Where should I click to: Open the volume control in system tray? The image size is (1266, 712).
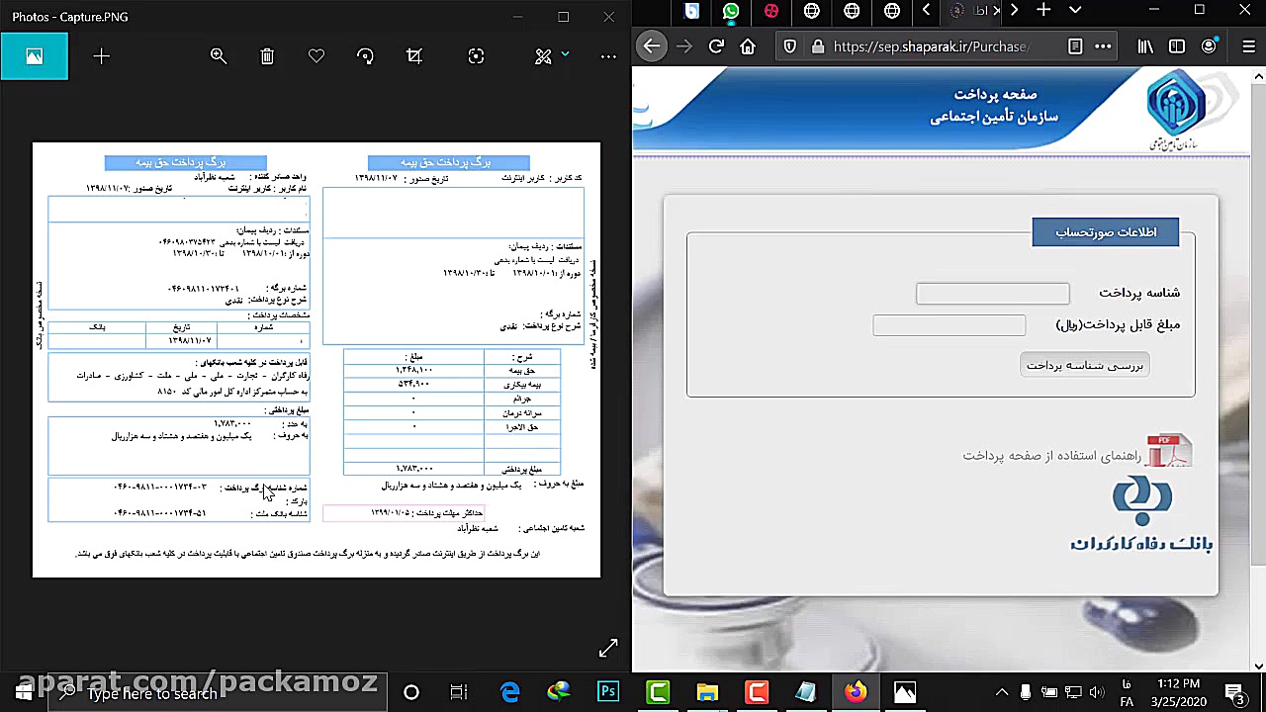coord(1097,692)
